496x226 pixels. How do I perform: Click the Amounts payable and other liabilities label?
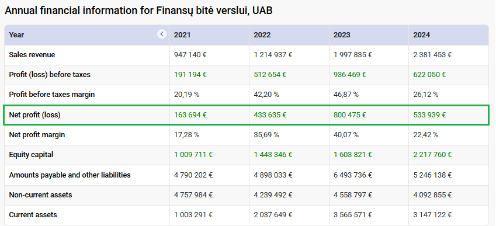[70, 175]
